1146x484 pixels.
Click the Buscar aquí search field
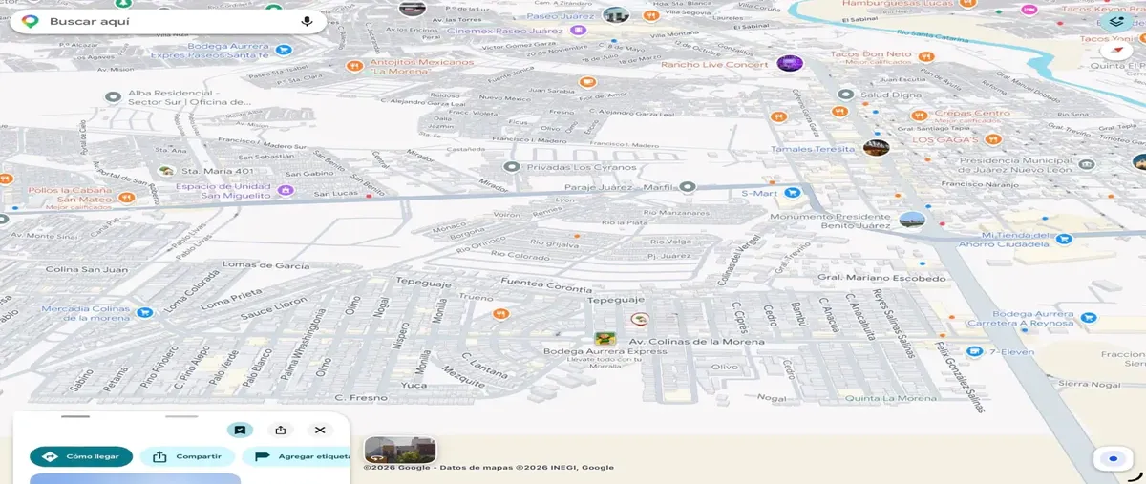[x=168, y=21]
